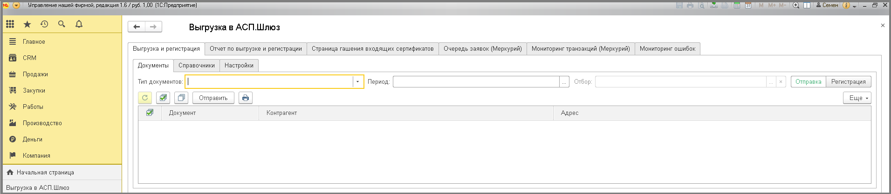Open Отчет по выгрузке и регистрации tab
891x194 pixels.
click(256, 48)
